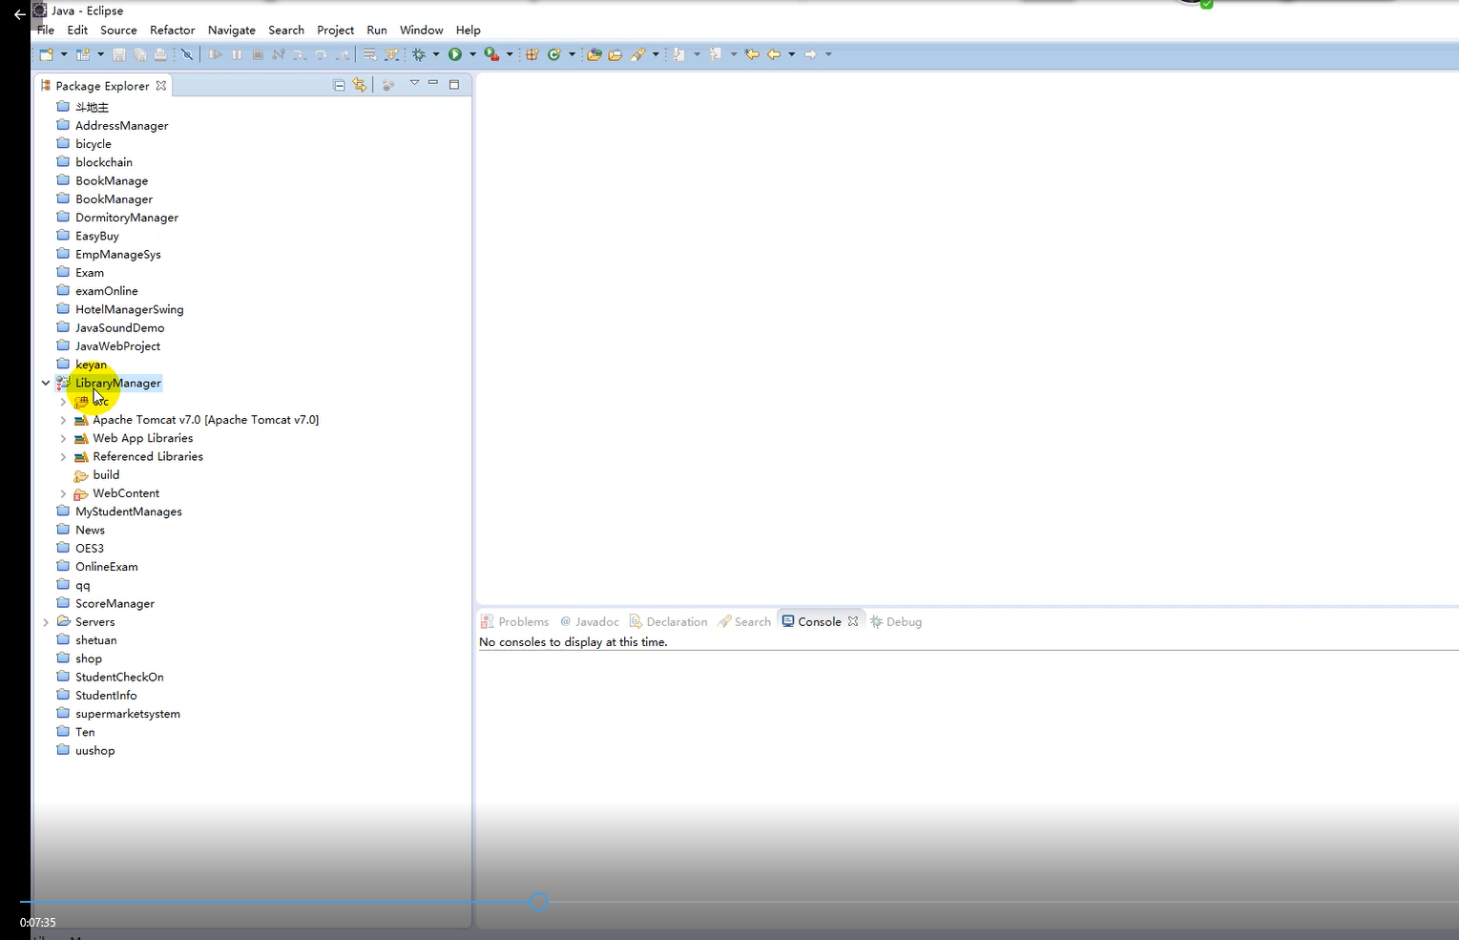Open the Debug configurations dropdown arrow
Viewport: 1459px width, 940px height.
[x=436, y=54]
